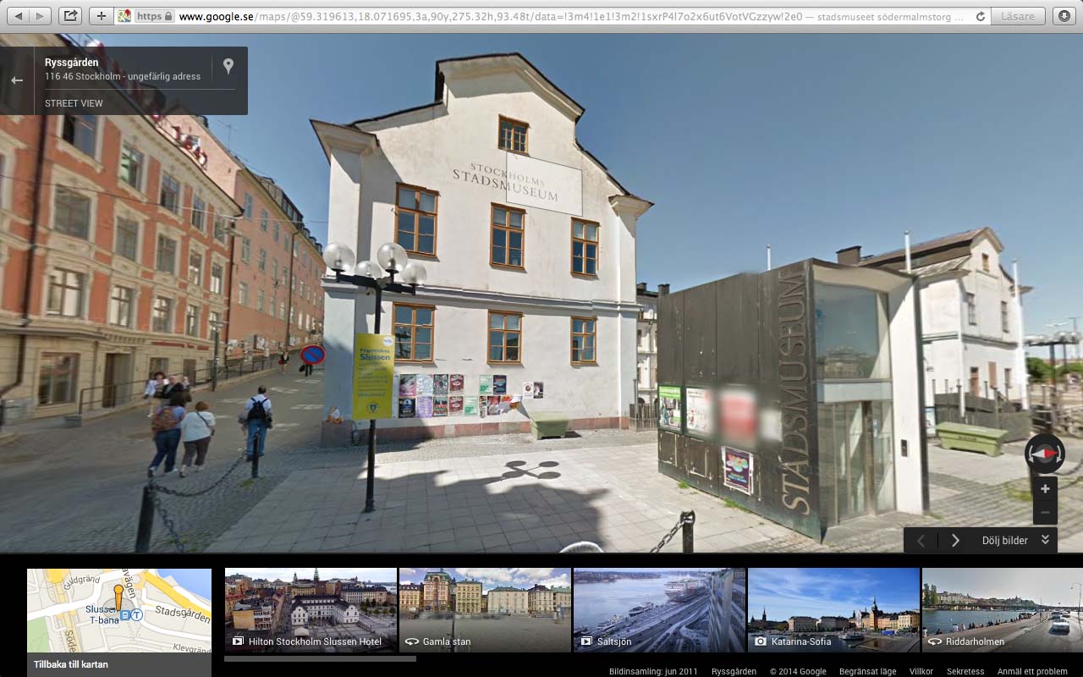Reload the page with the refresh icon
1083x677 pixels.
pos(981,16)
